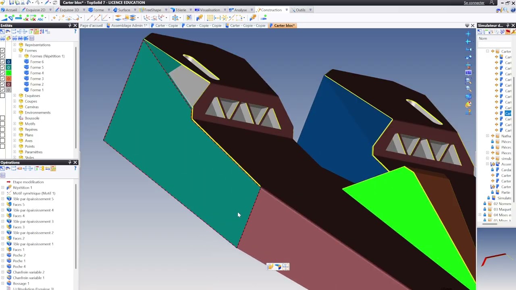This screenshot has height=290, width=516.
Task: Collapse the Formes folder node
Action: (15, 50)
